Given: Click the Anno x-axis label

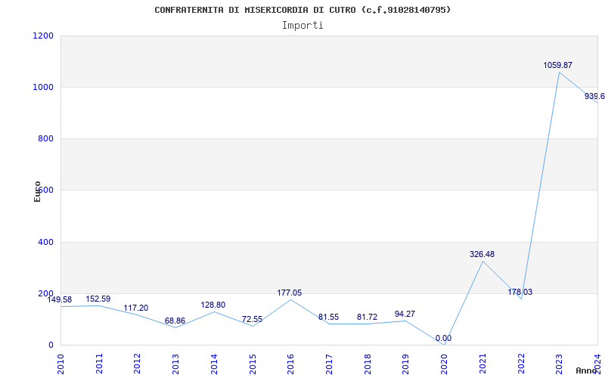Looking at the screenshot, I should (x=587, y=370).
